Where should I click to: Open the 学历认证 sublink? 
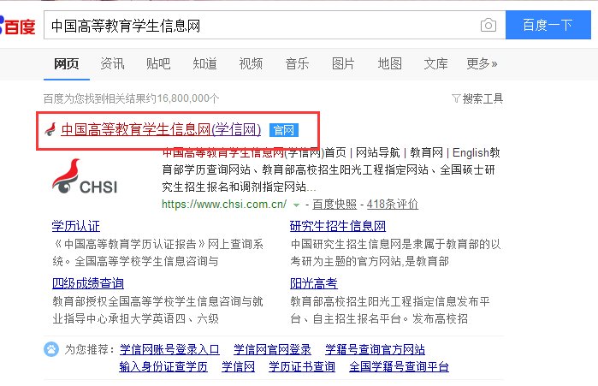click(76, 226)
